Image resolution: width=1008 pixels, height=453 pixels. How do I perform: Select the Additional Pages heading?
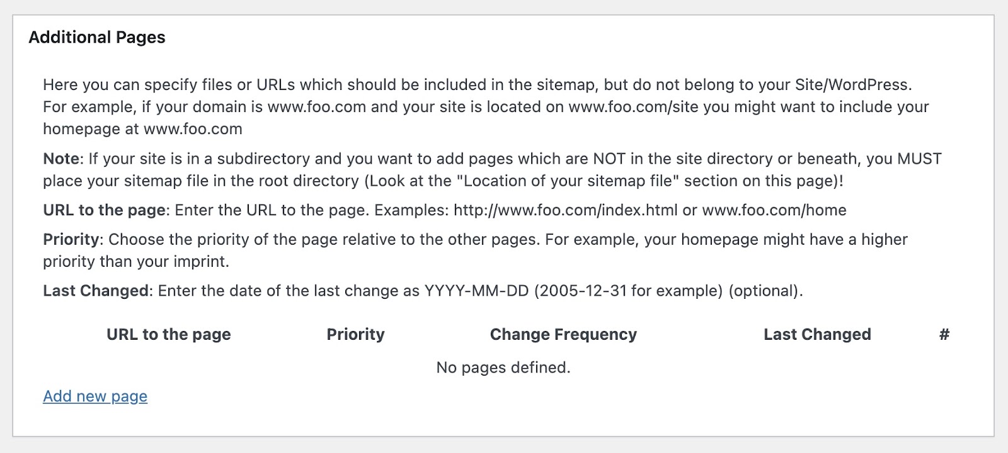pos(97,37)
